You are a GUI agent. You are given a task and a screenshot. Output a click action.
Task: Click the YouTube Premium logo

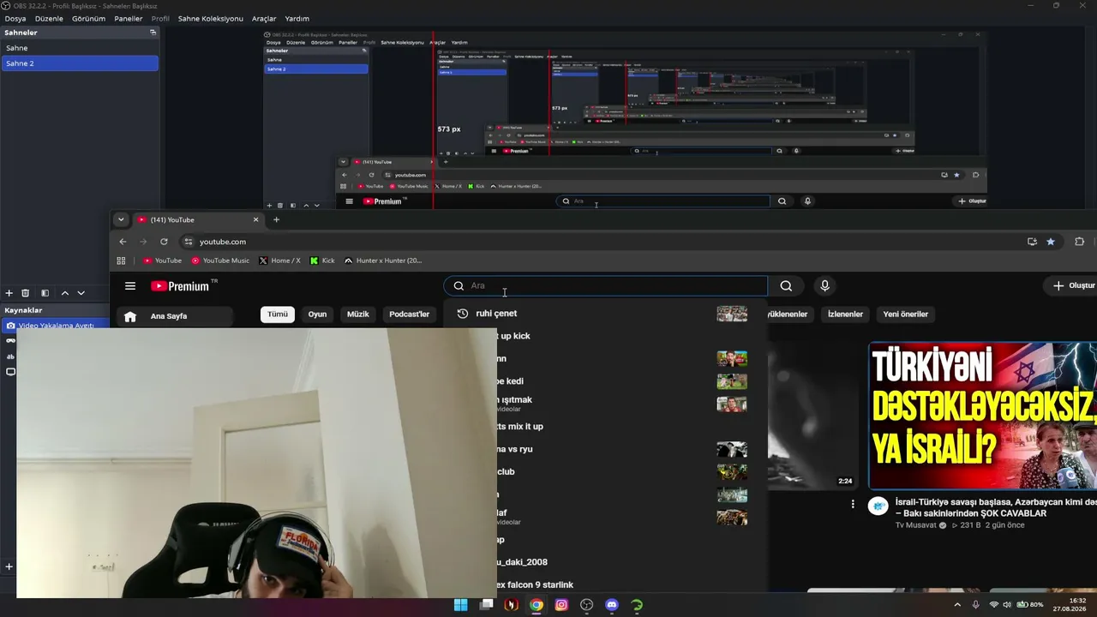coord(184,286)
